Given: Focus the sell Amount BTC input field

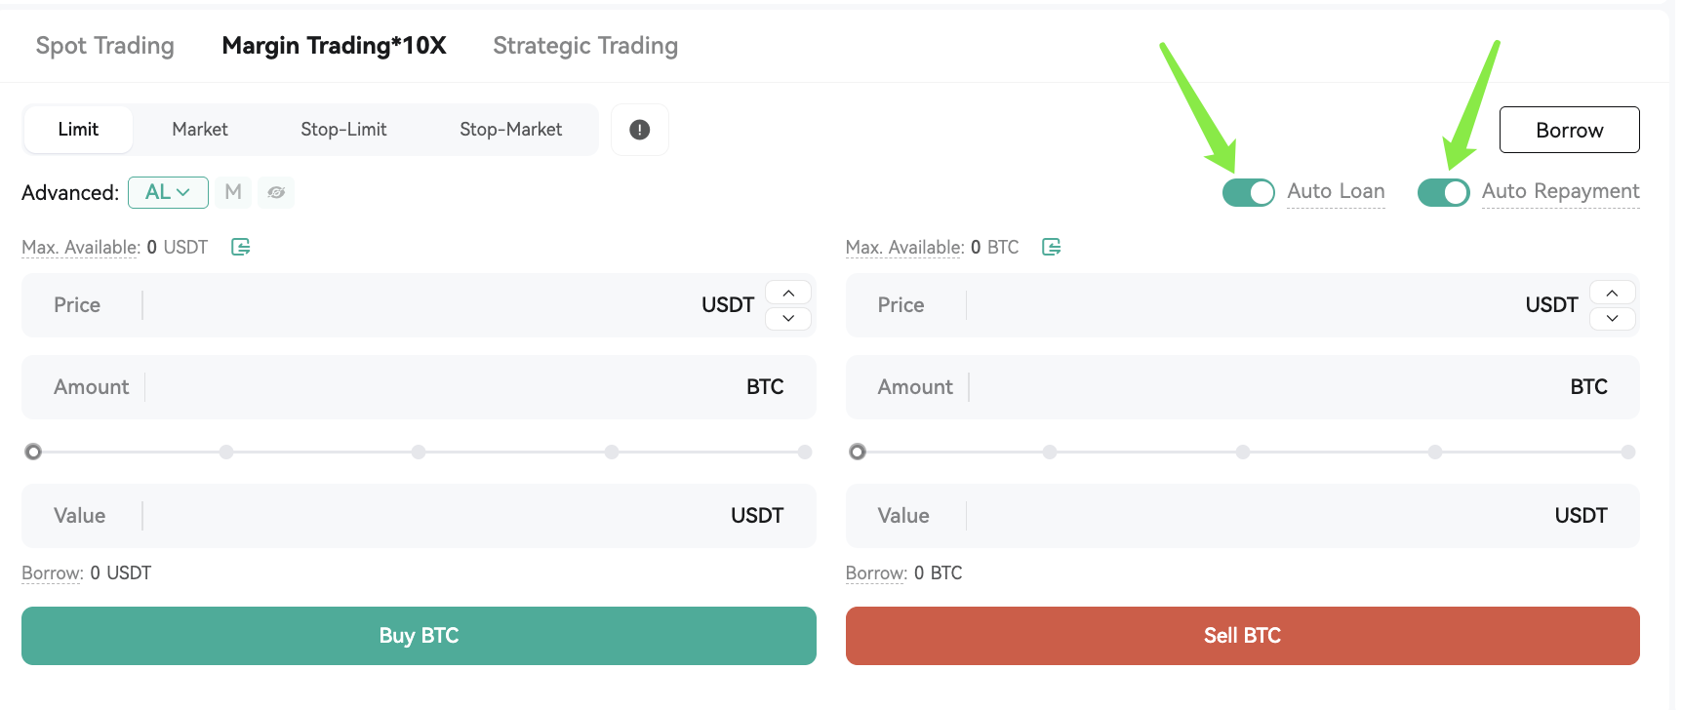Looking at the screenshot, I should [x=1242, y=387].
